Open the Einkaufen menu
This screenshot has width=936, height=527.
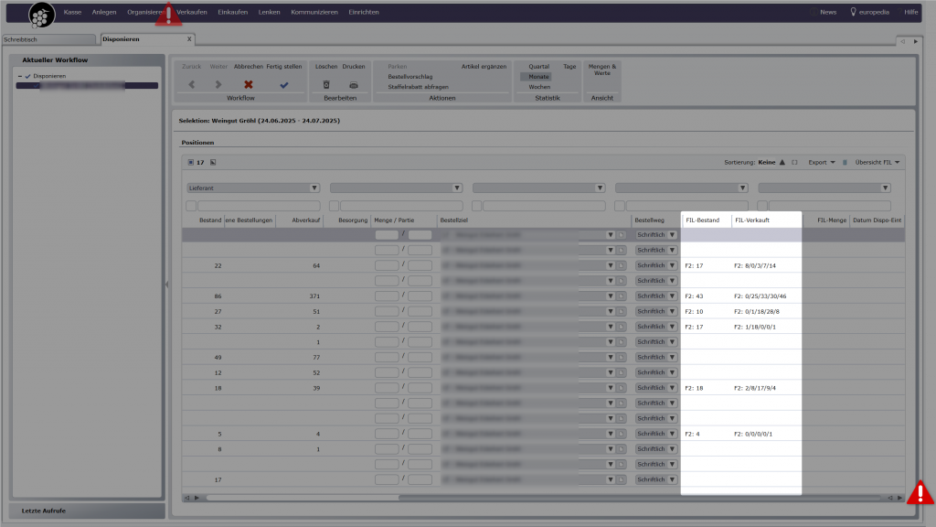click(x=231, y=12)
